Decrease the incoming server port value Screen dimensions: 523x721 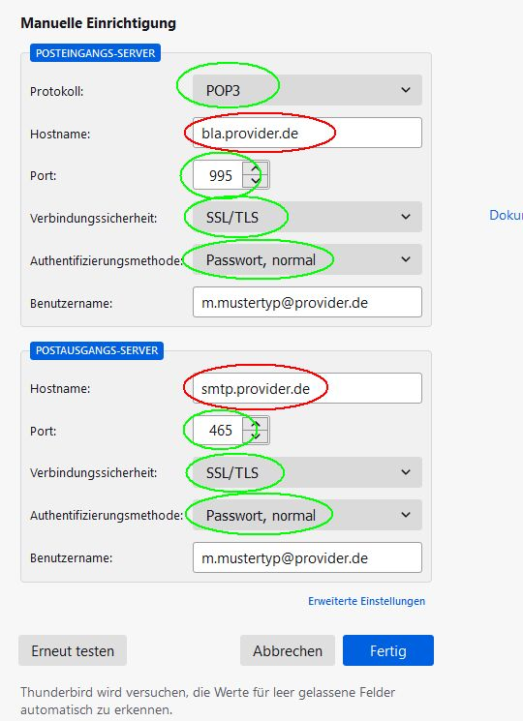[x=256, y=182]
